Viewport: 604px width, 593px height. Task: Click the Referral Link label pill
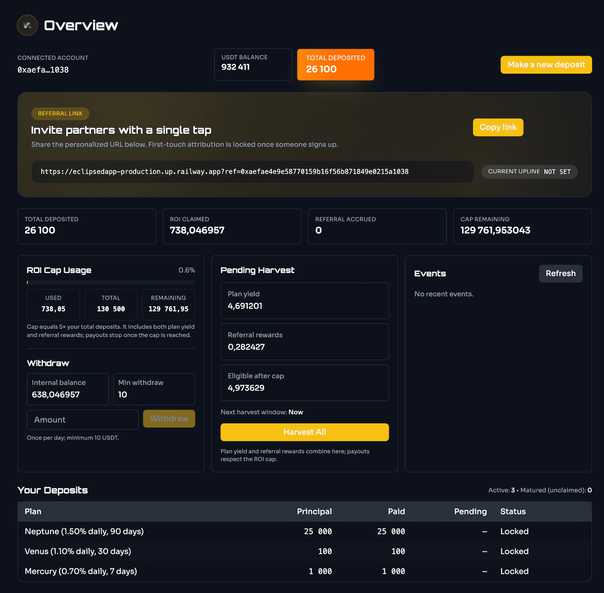click(x=60, y=114)
